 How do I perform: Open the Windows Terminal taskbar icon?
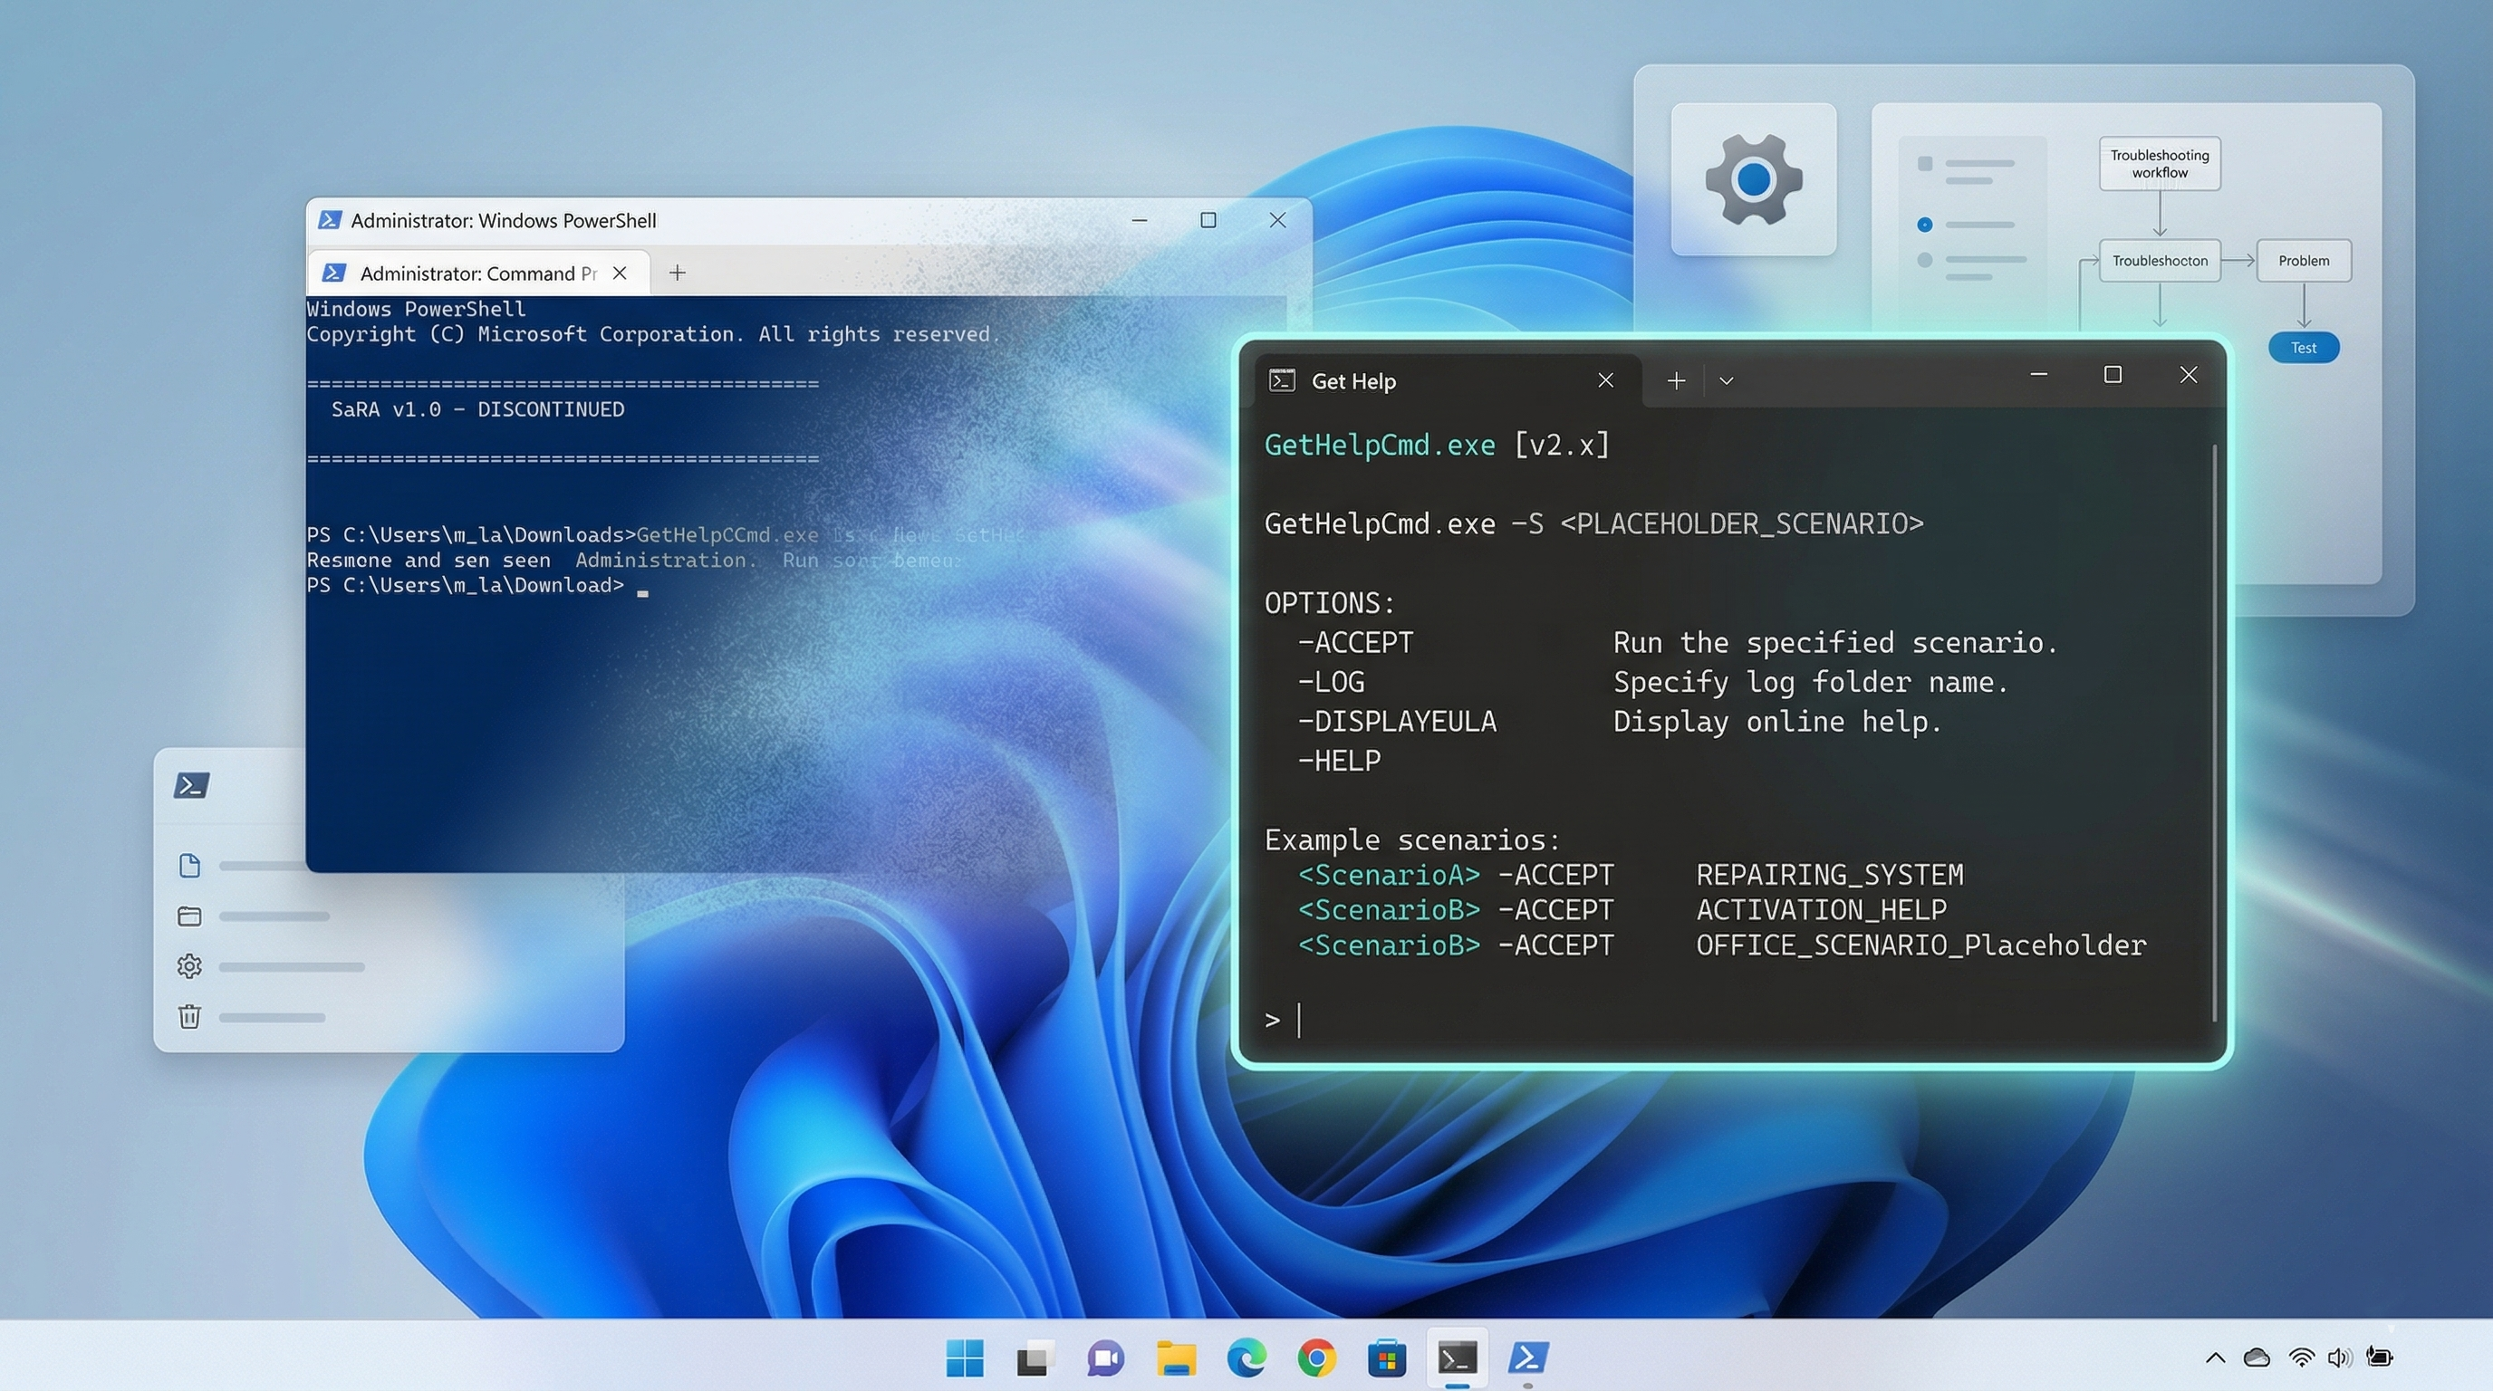[x=1458, y=1359]
